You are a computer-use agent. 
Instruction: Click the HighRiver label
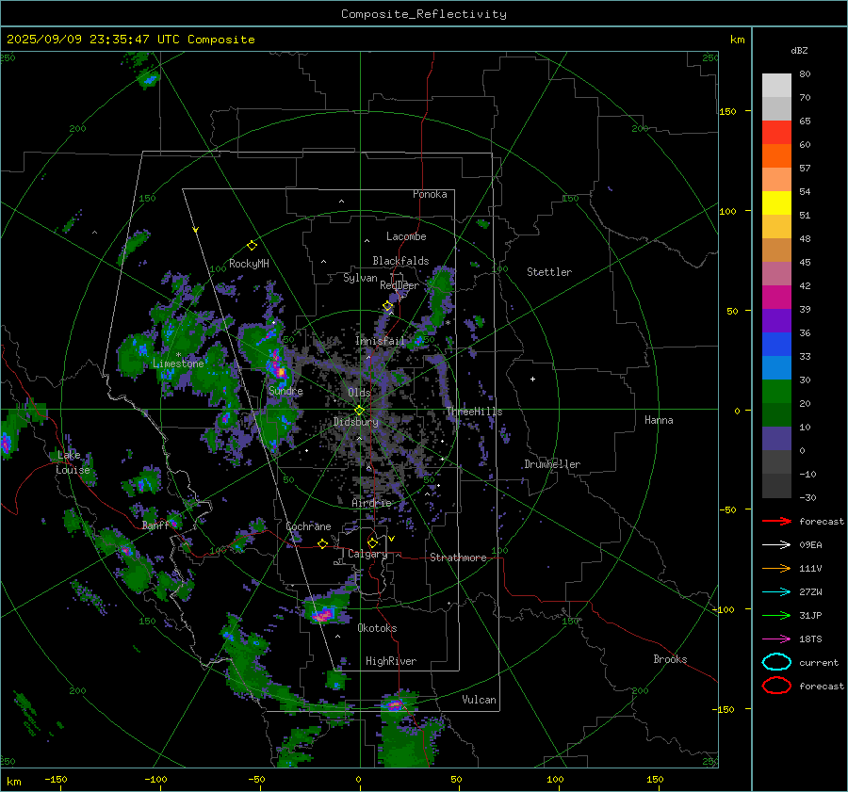click(x=391, y=661)
